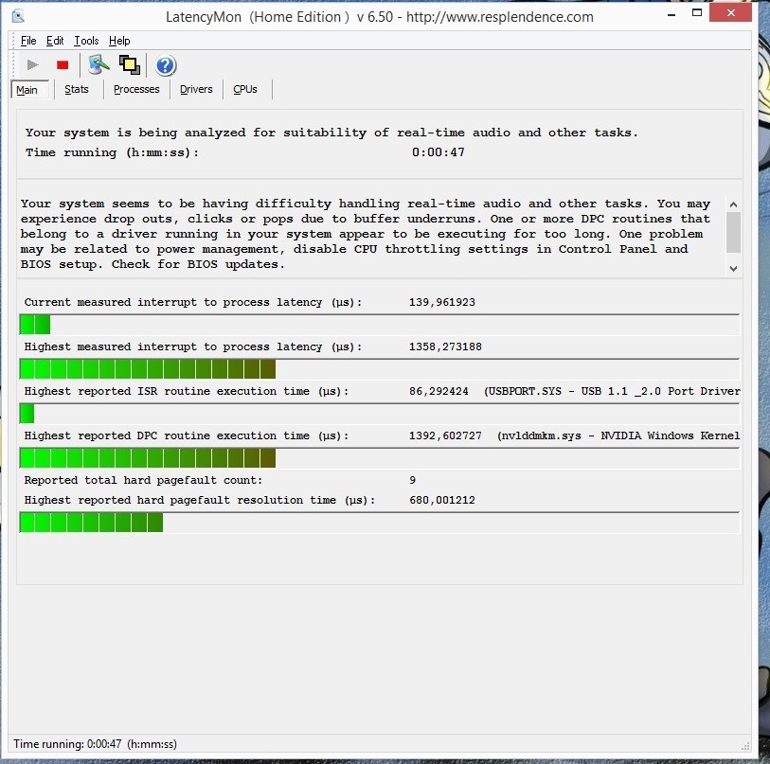
Task: Click the down arrow of the message scrollbar
Action: (x=733, y=269)
